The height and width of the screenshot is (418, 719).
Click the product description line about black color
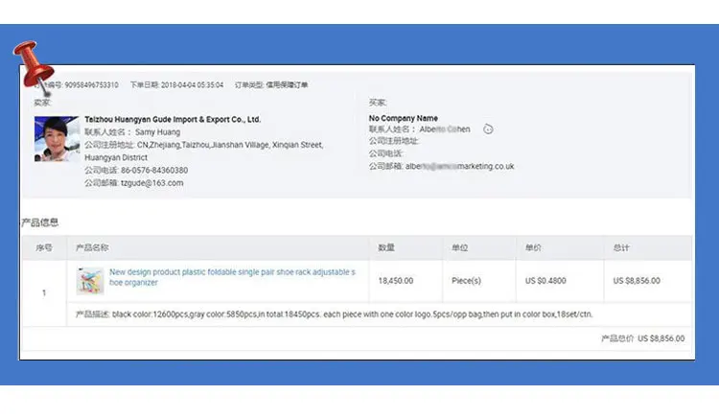335,314
